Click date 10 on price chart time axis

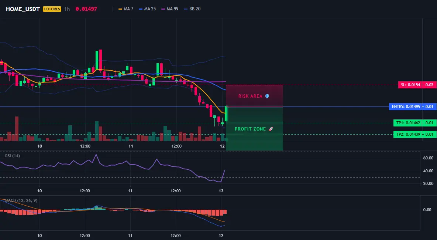(39, 146)
